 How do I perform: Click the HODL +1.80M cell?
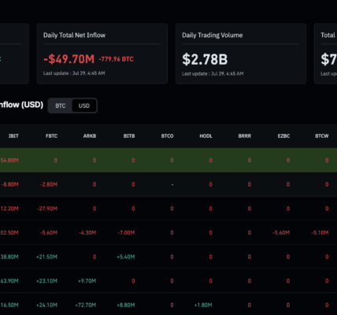[x=203, y=305]
